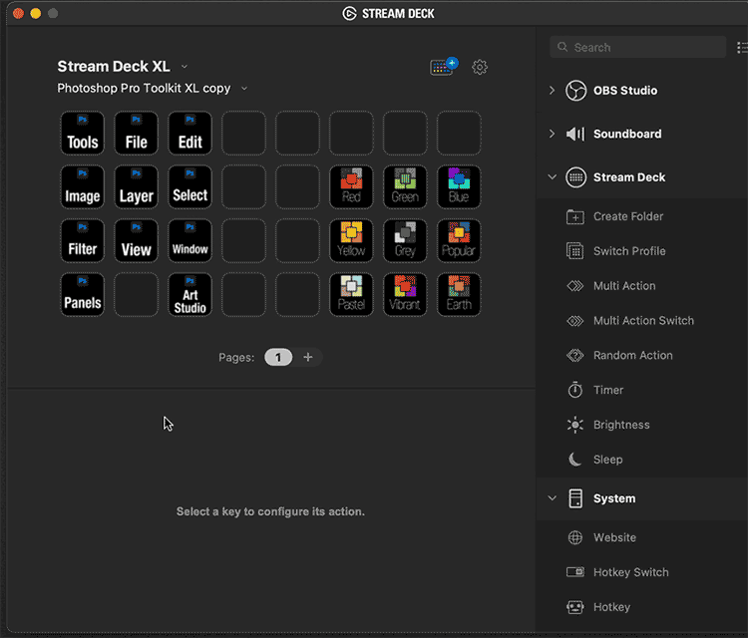This screenshot has height=638, width=748.
Task: Expand the OBS Studio category
Action: (x=552, y=90)
